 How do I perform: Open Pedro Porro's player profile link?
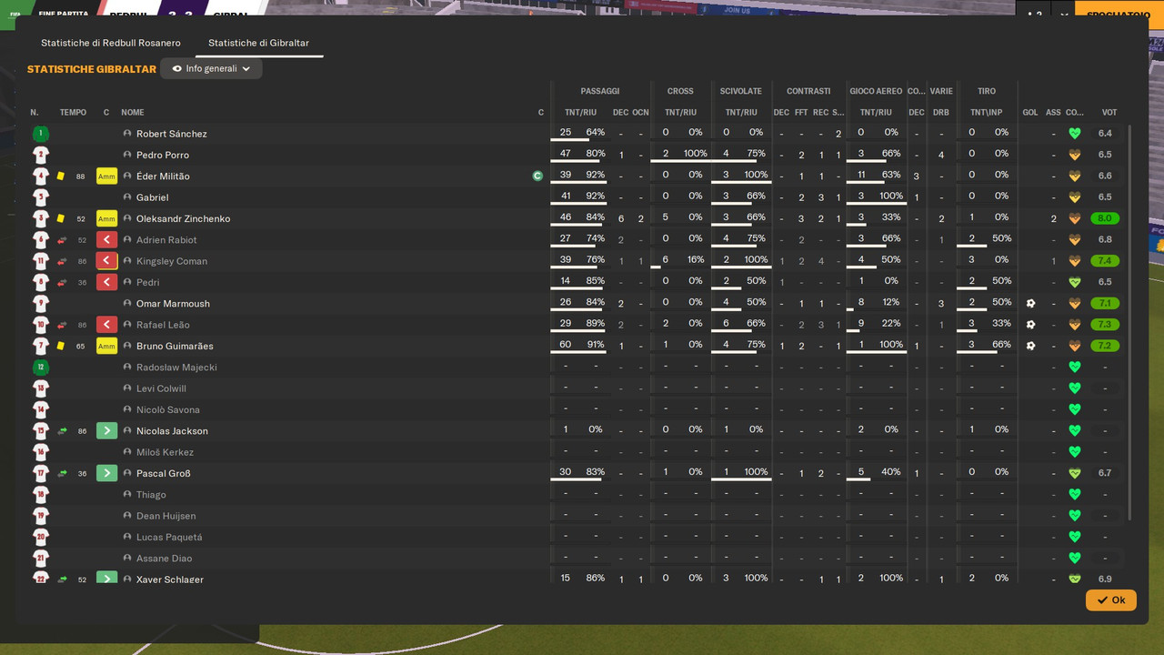164,155
